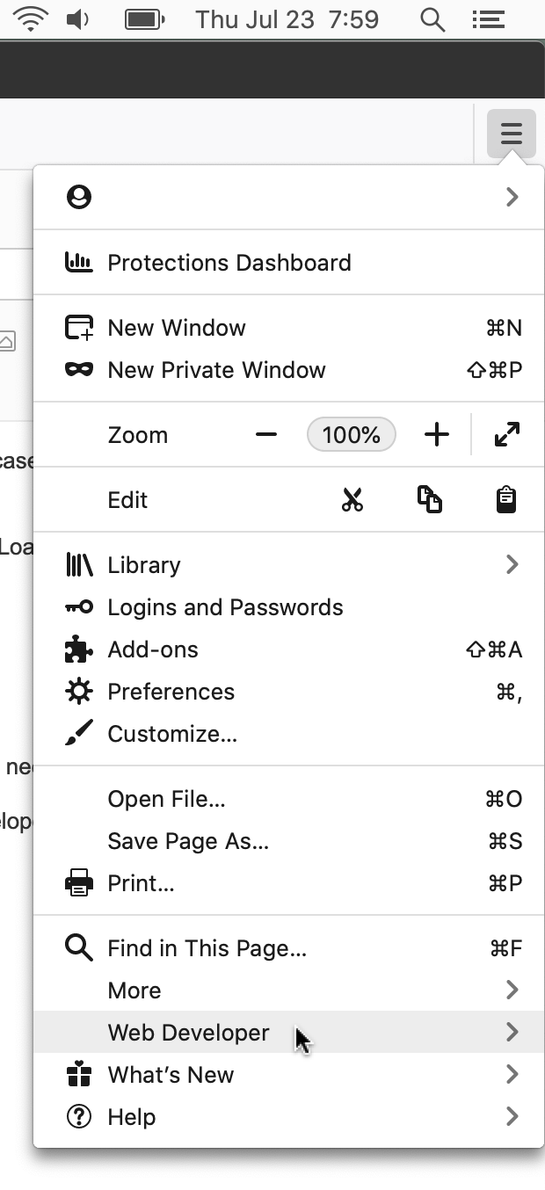Zoom out with the minus button

(266, 434)
